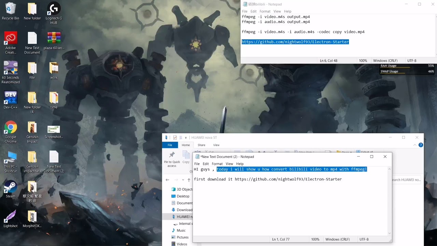437x246 pixels.
Task: Select the Steam desktop shortcut
Action: point(11,189)
